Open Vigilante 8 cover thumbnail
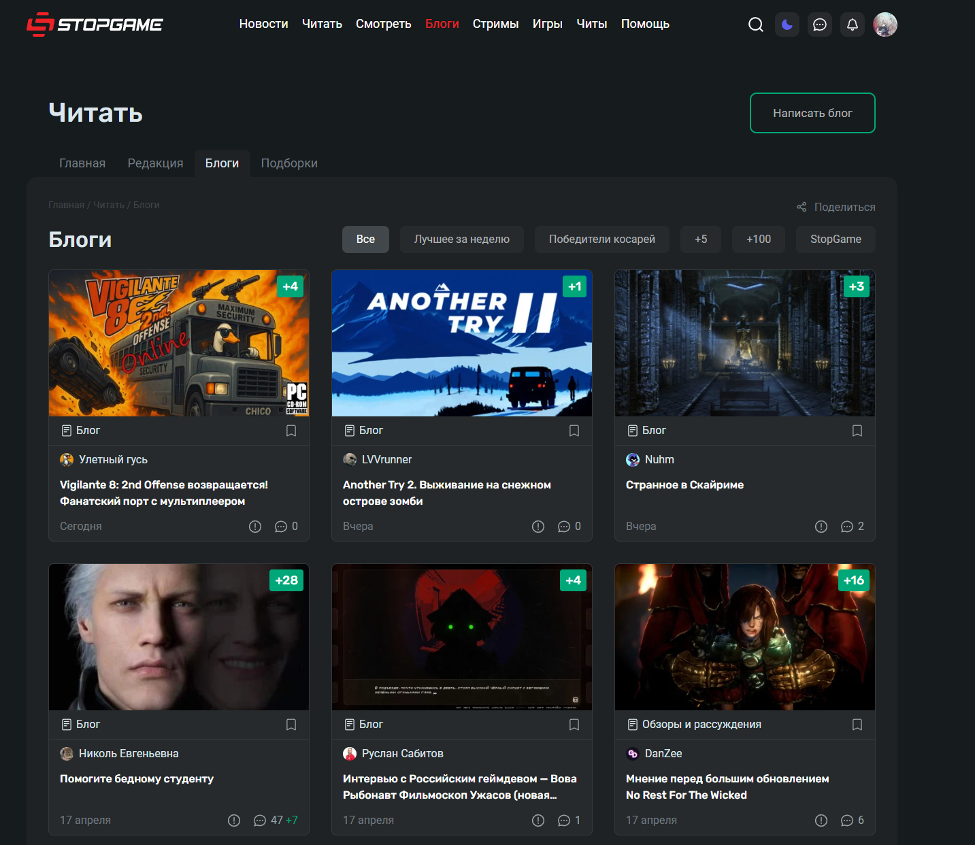Viewport: 975px width, 845px height. (179, 343)
